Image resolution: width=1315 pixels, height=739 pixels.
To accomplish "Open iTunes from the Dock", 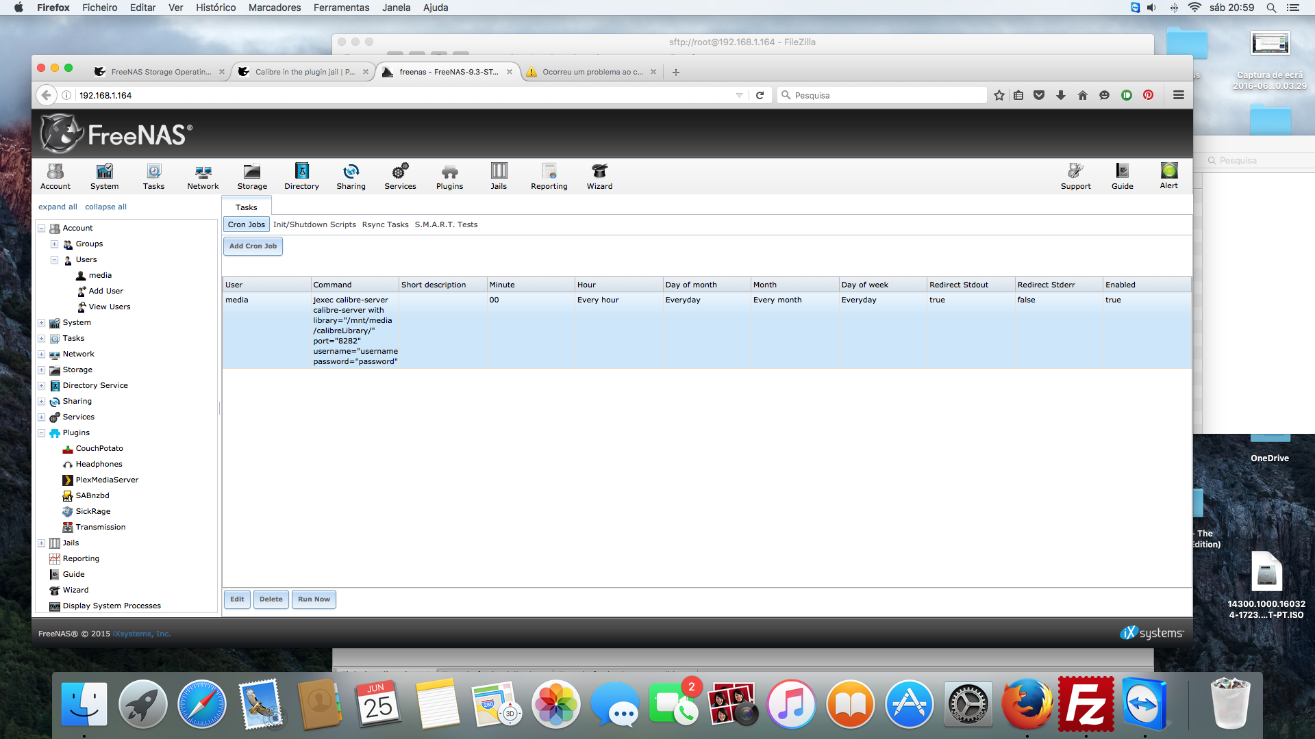I will point(790,704).
